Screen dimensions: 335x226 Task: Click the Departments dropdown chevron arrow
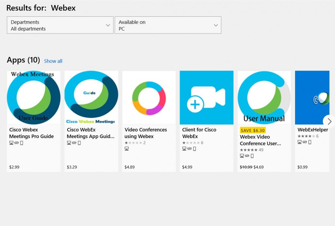[108, 25]
